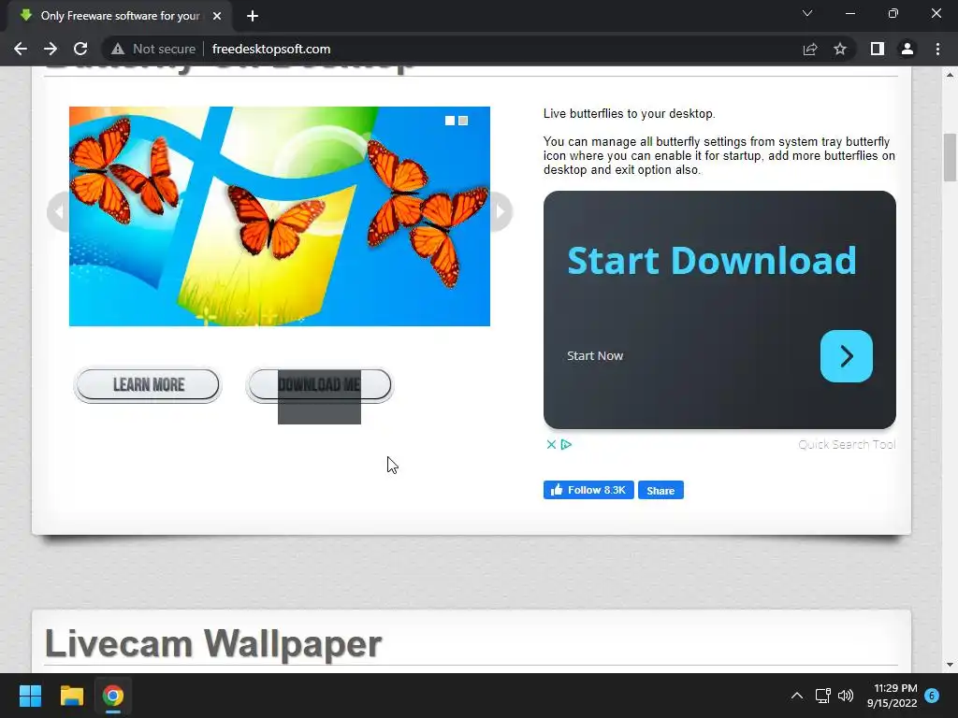Close the Only Freeware software tab
Screen dimensions: 958x718
coord(217,16)
